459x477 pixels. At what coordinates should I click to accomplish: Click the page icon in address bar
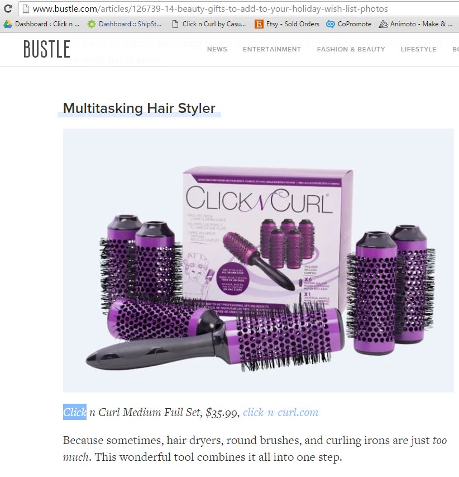pyautogui.click(x=26, y=9)
